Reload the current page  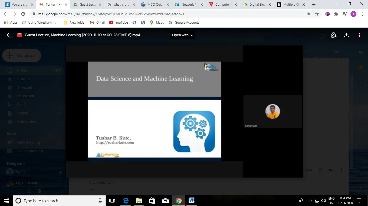pyautogui.click(x=23, y=14)
